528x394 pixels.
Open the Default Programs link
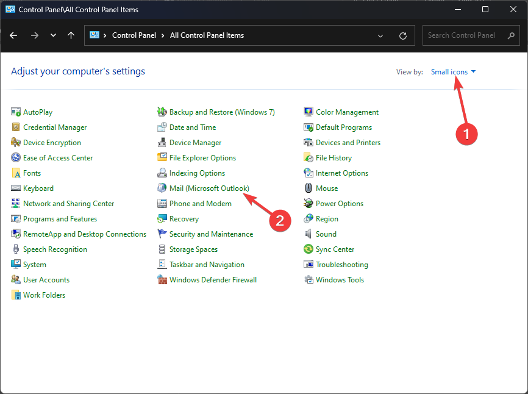tap(343, 127)
